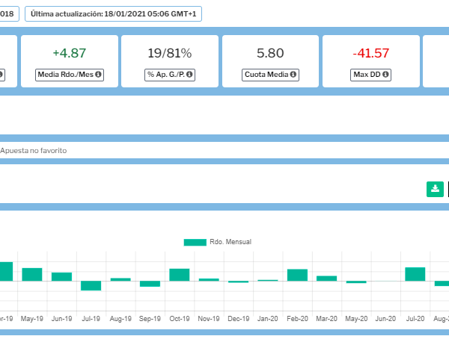The height and width of the screenshot is (342, 449).
Task: Click the May-19 chart bar
Action: (32, 275)
